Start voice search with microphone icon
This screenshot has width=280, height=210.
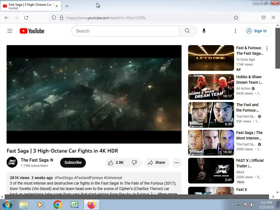click(x=204, y=31)
